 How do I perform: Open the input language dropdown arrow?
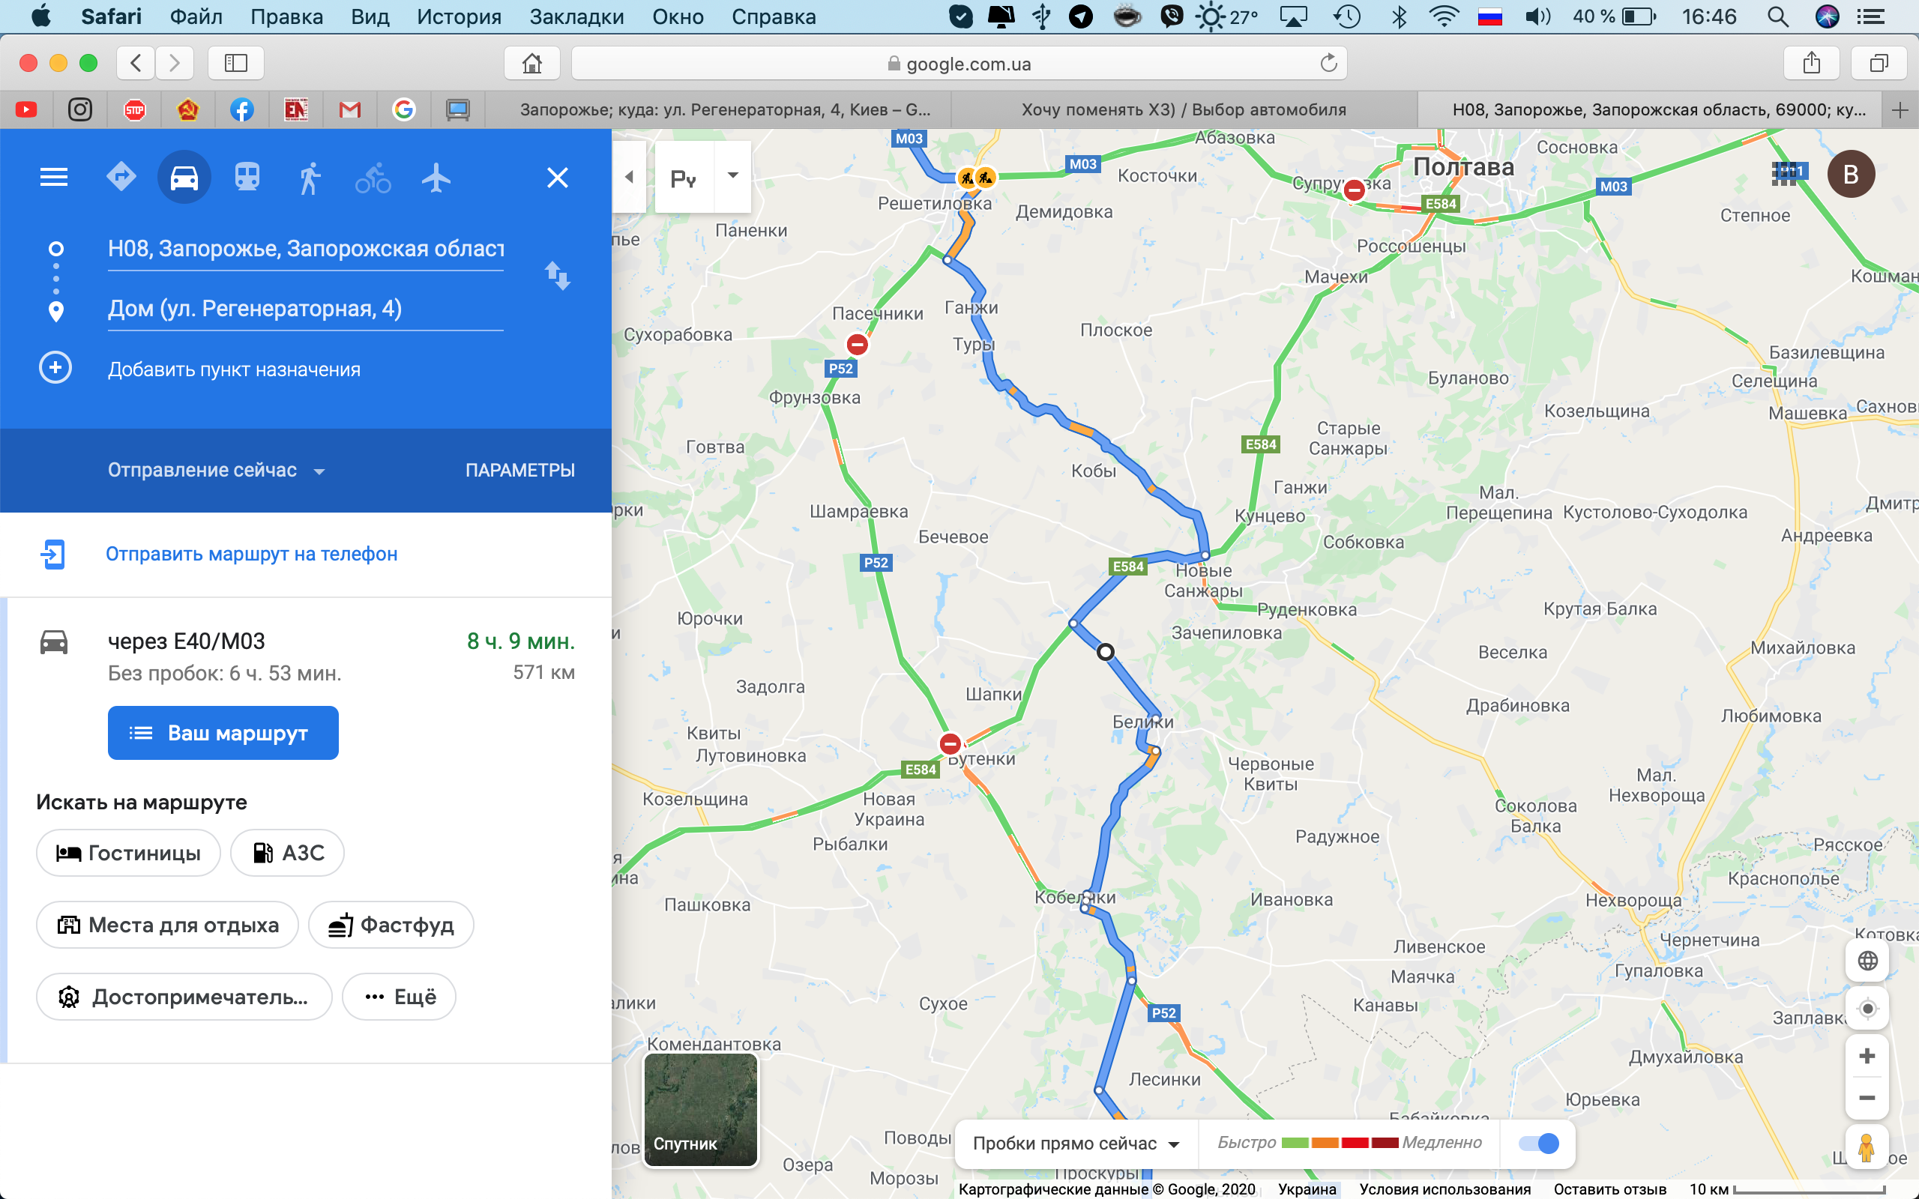tap(732, 176)
